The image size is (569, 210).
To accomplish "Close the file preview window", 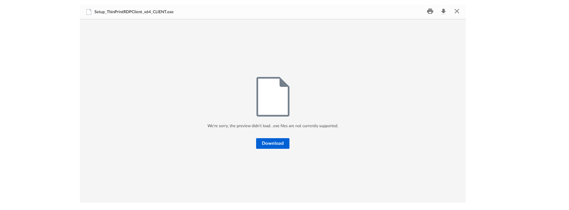I will click(x=457, y=11).
